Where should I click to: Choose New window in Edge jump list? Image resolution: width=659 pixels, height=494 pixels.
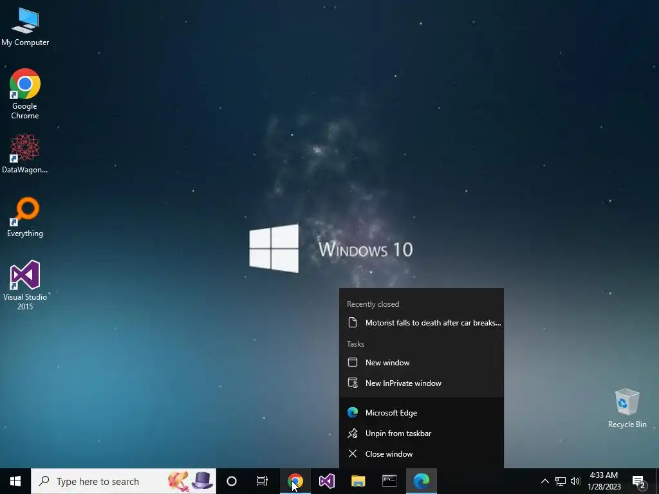[422, 363]
